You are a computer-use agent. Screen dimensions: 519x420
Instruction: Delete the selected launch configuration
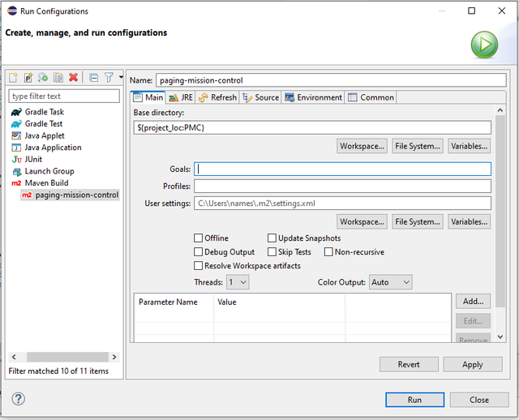[x=74, y=78]
